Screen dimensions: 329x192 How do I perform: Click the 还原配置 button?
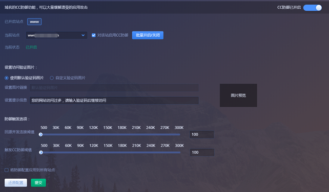tap(16, 183)
